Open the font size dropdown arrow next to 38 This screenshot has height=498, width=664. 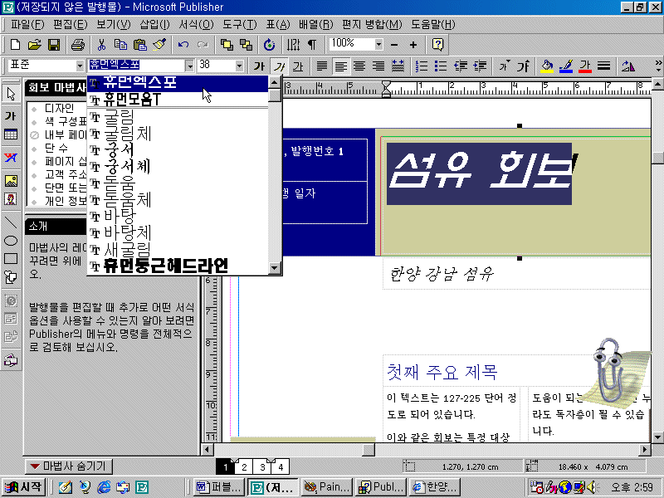pos(240,66)
